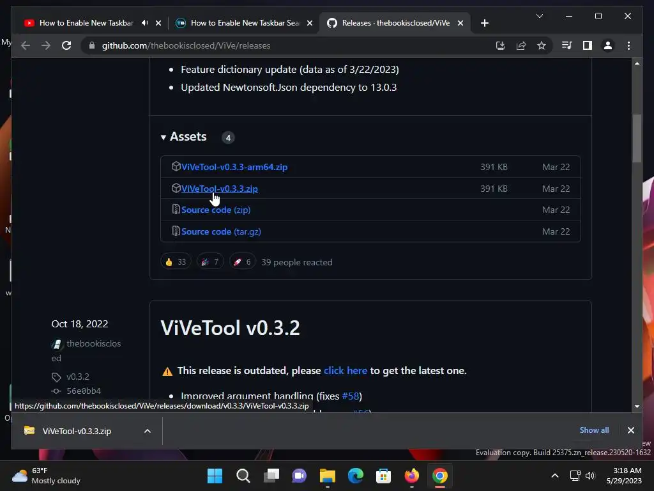The width and height of the screenshot is (654, 491).
Task: Close the YouTube tab
Action: [158, 23]
